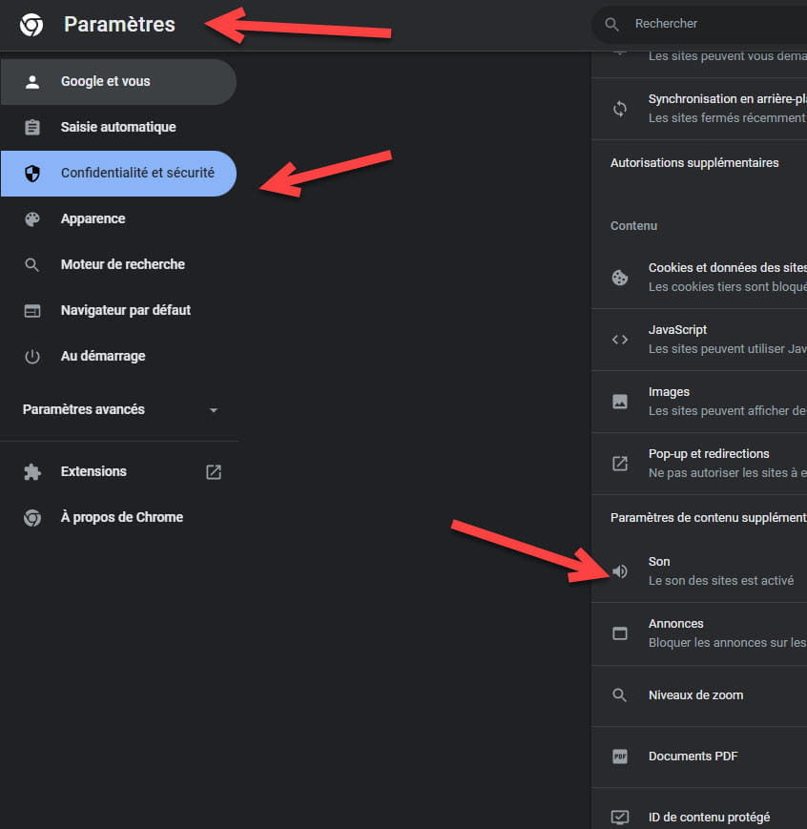The width and height of the screenshot is (807, 829).
Task: Click the Documents PDF icon
Action: 620,756
